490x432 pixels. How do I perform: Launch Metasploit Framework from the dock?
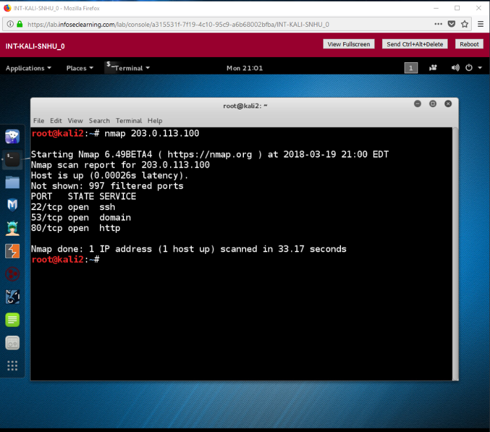point(13,205)
